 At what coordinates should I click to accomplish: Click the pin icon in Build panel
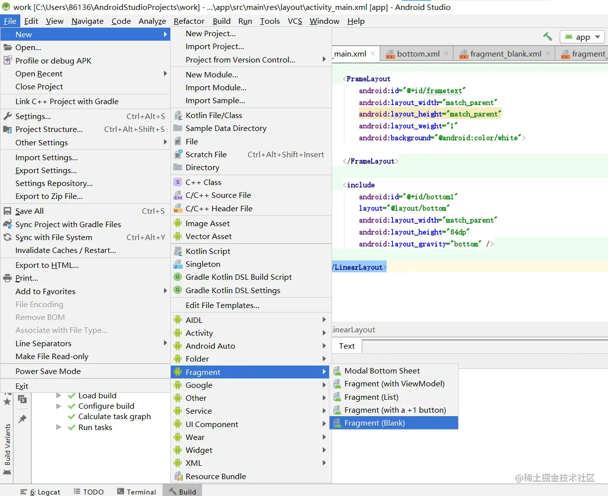point(22,419)
